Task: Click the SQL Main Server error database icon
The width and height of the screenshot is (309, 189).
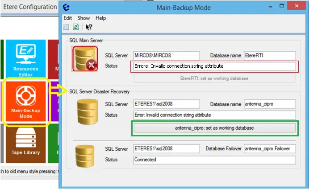Action: 87,60
